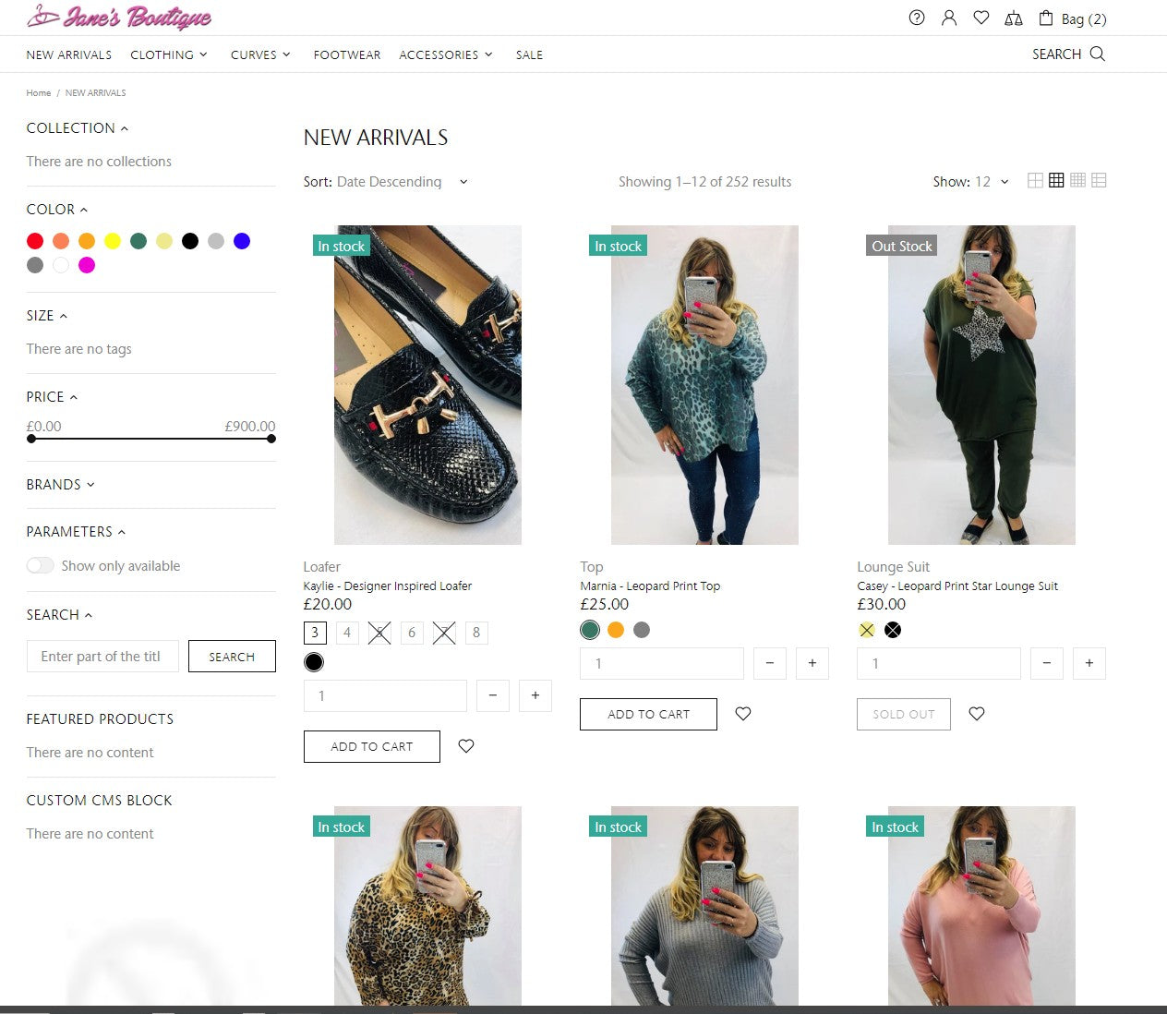View wishlist via header heart icon
Image resolution: width=1167 pixels, height=1014 pixels.
(x=981, y=18)
